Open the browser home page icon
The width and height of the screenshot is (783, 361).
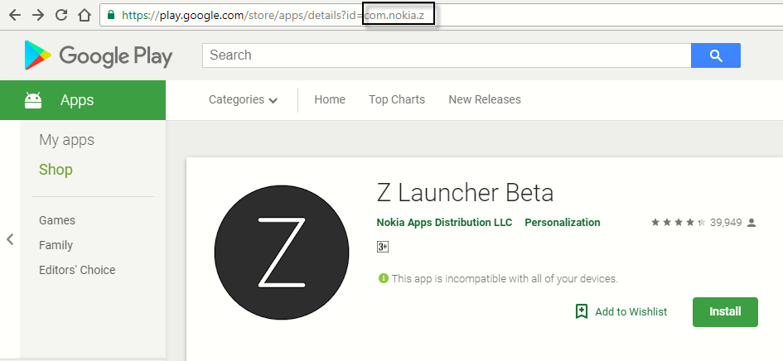tap(85, 15)
